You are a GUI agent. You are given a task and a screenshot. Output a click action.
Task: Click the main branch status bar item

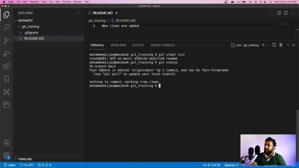[x=10, y=165]
